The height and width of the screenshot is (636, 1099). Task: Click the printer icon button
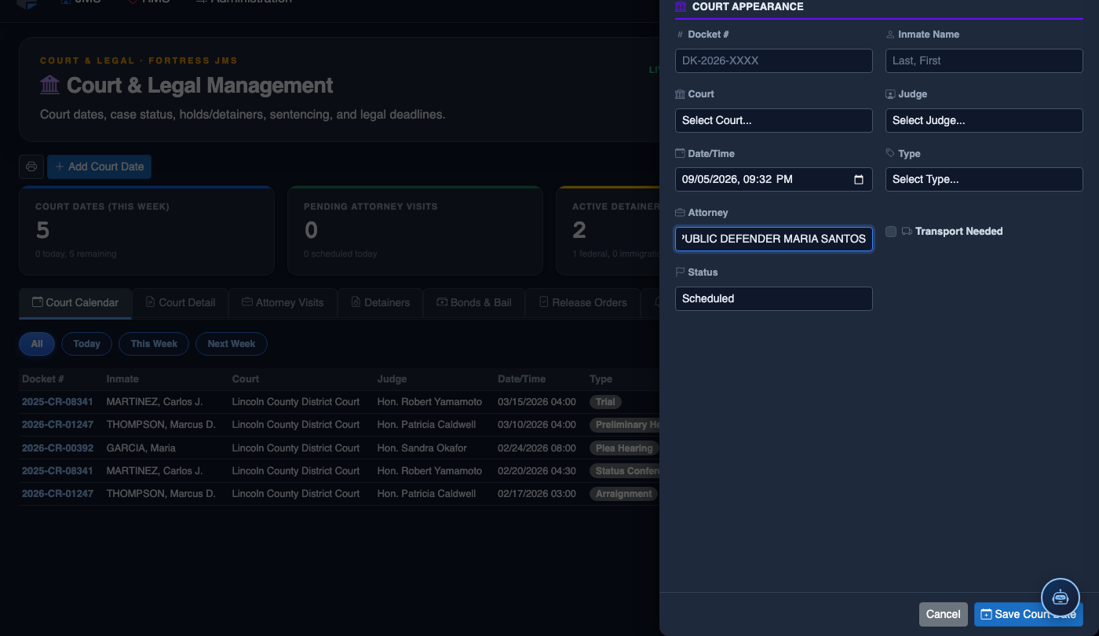coord(31,166)
